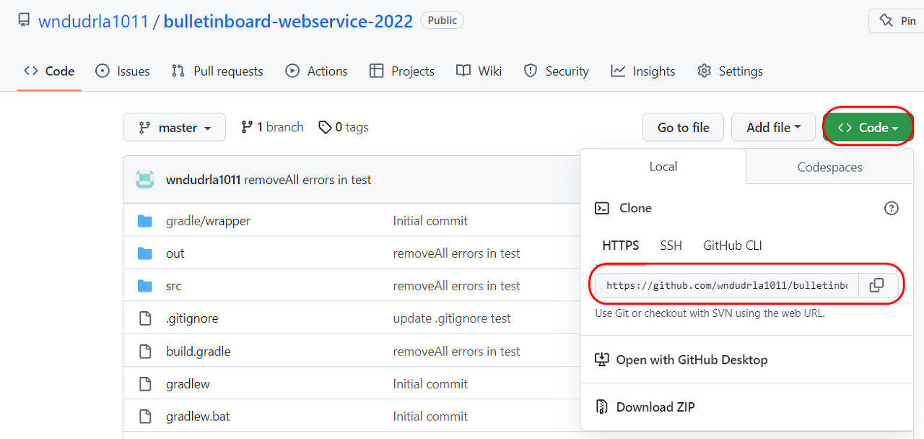Click the file icon for .gitignore
Screen dimensions: 924x439
[x=145, y=318]
